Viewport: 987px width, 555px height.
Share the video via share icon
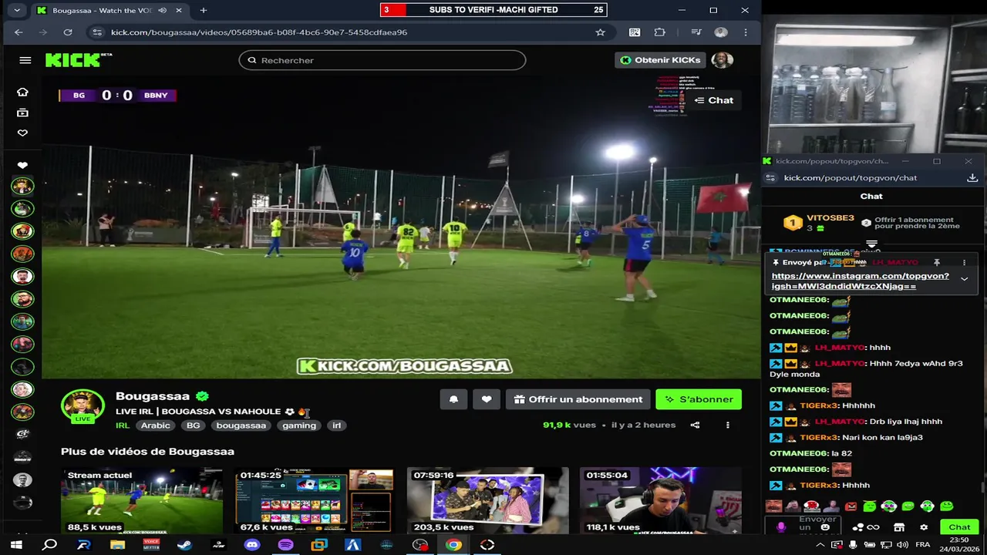pos(695,425)
